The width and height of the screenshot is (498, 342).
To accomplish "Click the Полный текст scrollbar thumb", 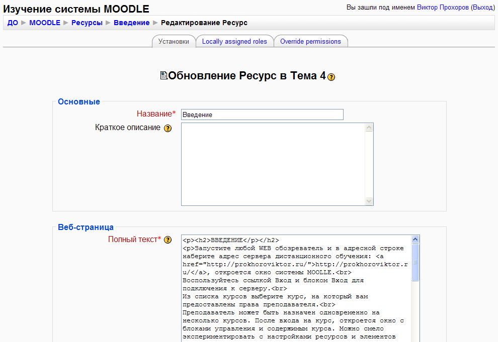I will [415, 262].
